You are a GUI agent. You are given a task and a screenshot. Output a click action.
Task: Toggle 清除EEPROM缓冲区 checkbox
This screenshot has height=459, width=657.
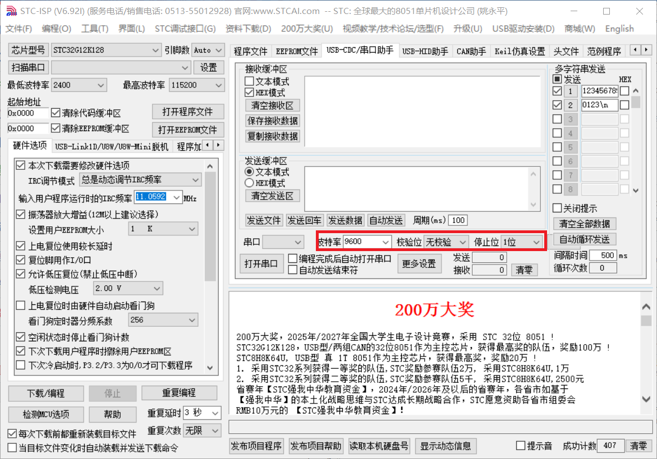coord(56,128)
